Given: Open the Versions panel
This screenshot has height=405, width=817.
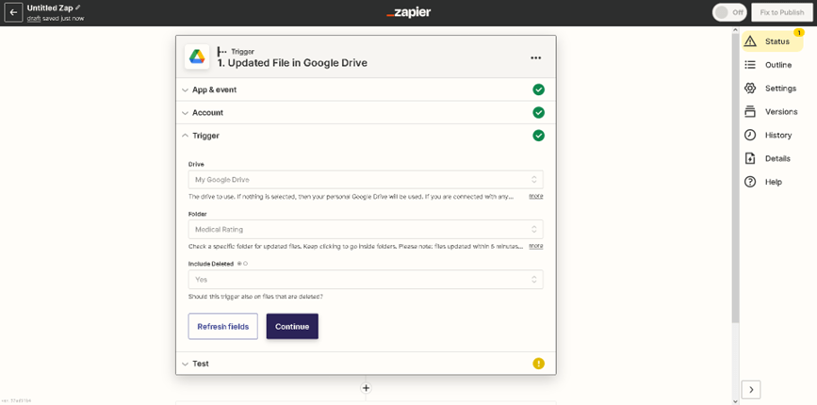Looking at the screenshot, I should [x=773, y=111].
